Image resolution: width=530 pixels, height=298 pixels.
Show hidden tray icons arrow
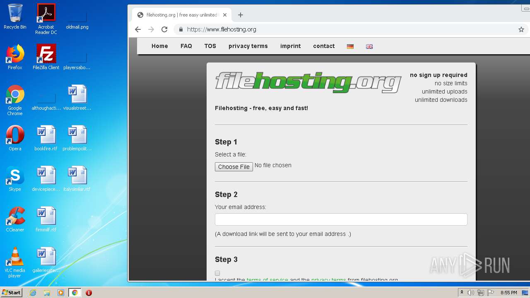[x=462, y=293]
